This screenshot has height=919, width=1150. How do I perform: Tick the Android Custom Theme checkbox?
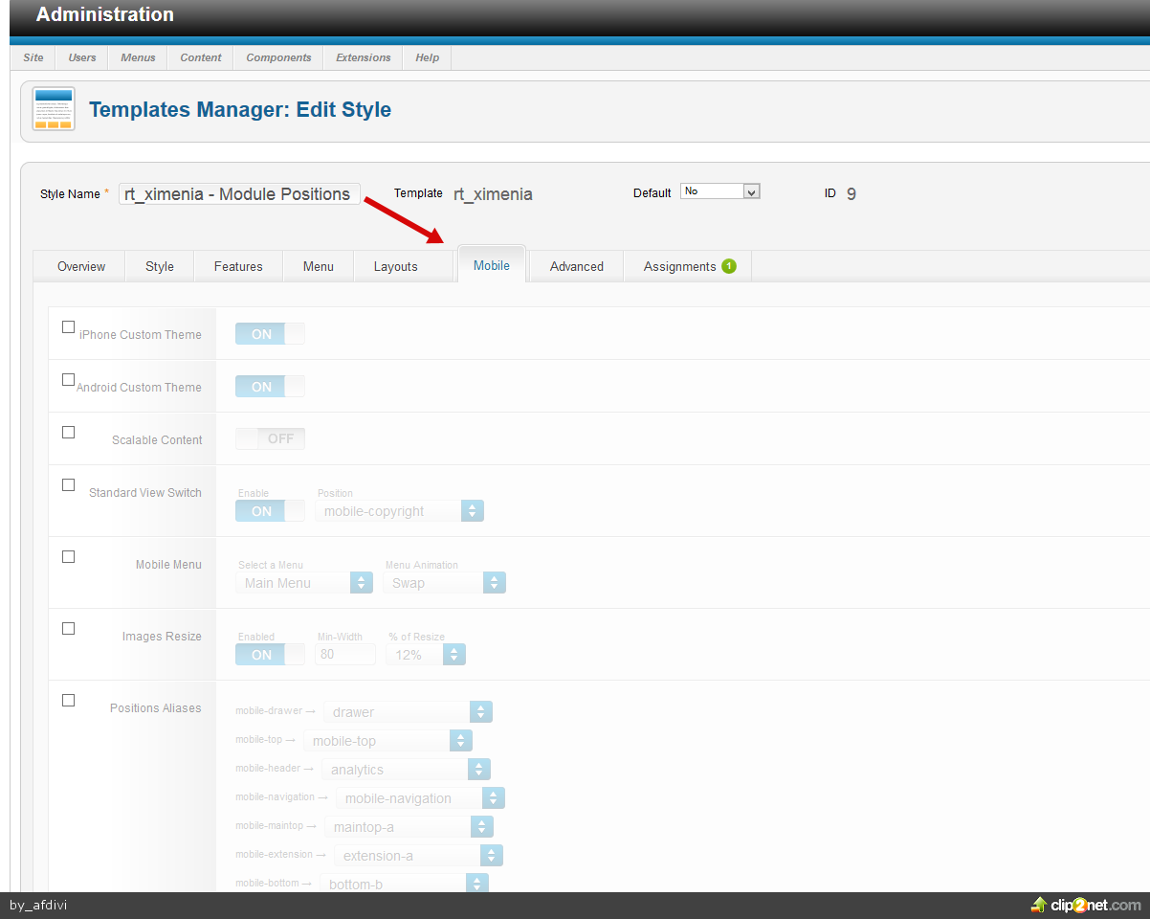coord(68,380)
